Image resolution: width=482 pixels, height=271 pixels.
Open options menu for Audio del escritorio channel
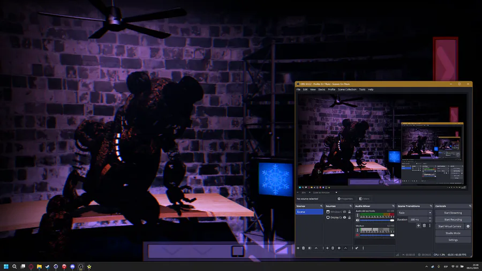[x=357, y=216]
